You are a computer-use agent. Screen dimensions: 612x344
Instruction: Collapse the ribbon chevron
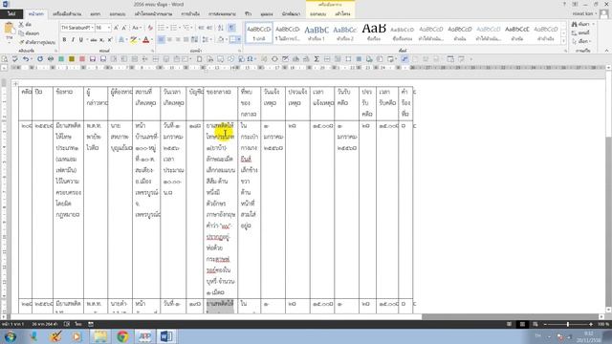point(606,51)
